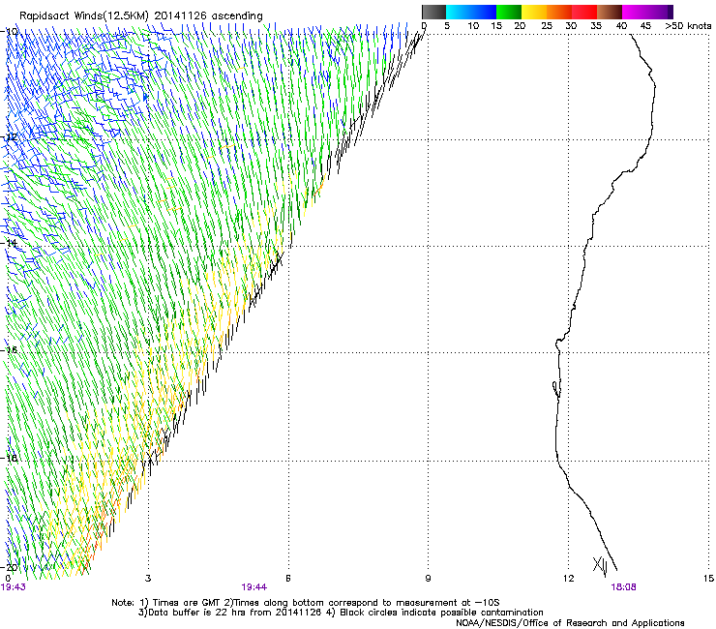Click the latitude axis label '-20'
The image size is (716, 629).
point(10,567)
